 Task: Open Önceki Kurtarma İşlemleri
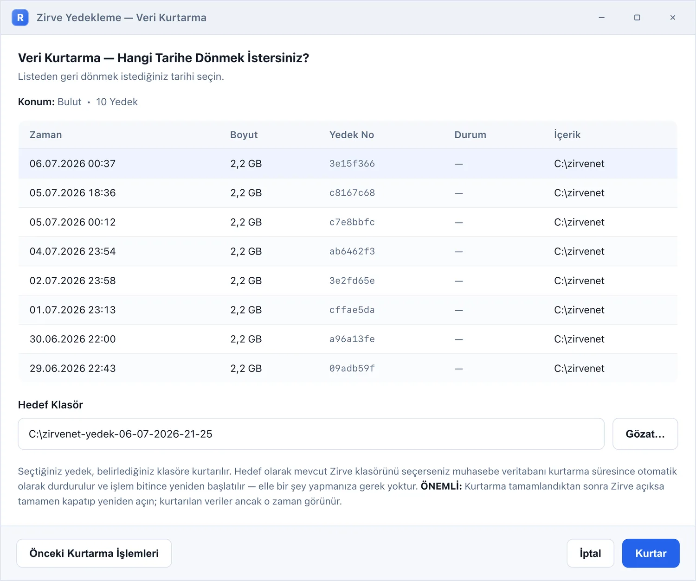pyautogui.click(x=94, y=553)
